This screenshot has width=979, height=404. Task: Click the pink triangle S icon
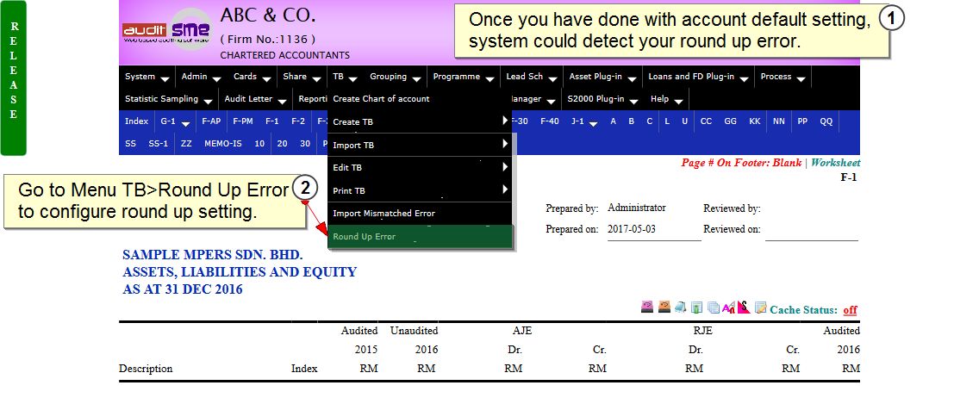(x=744, y=308)
